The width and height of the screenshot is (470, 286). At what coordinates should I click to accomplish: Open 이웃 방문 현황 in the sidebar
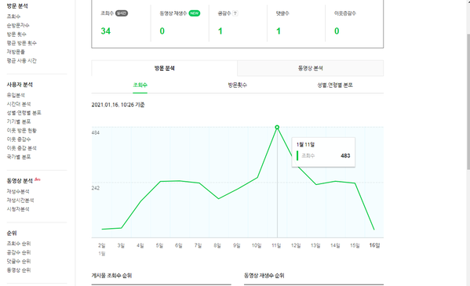point(22,131)
